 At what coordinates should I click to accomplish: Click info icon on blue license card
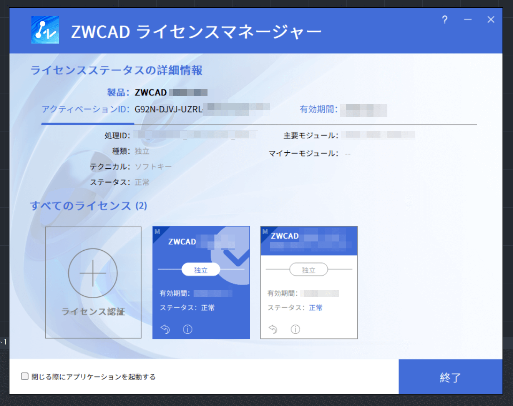(188, 329)
